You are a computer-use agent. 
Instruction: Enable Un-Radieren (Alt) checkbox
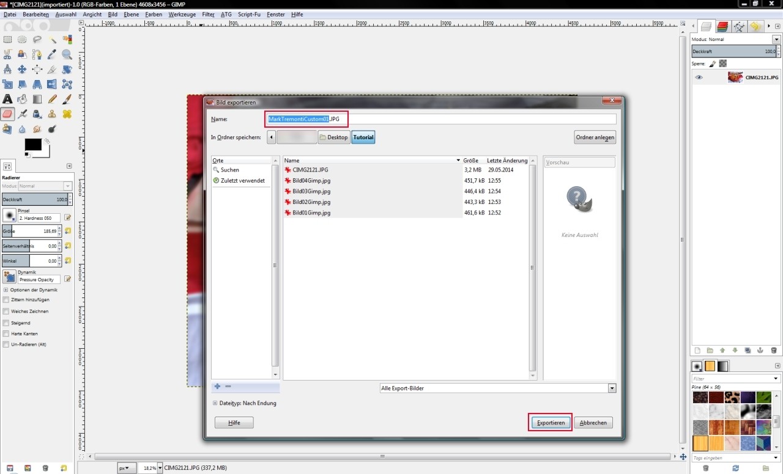(6, 345)
